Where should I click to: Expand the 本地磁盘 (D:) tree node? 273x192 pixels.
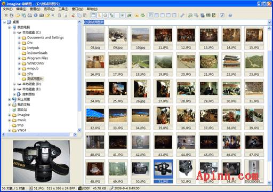point(14,84)
